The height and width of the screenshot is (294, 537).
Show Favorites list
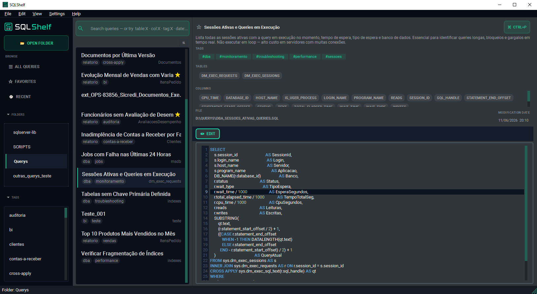[36, 82]
